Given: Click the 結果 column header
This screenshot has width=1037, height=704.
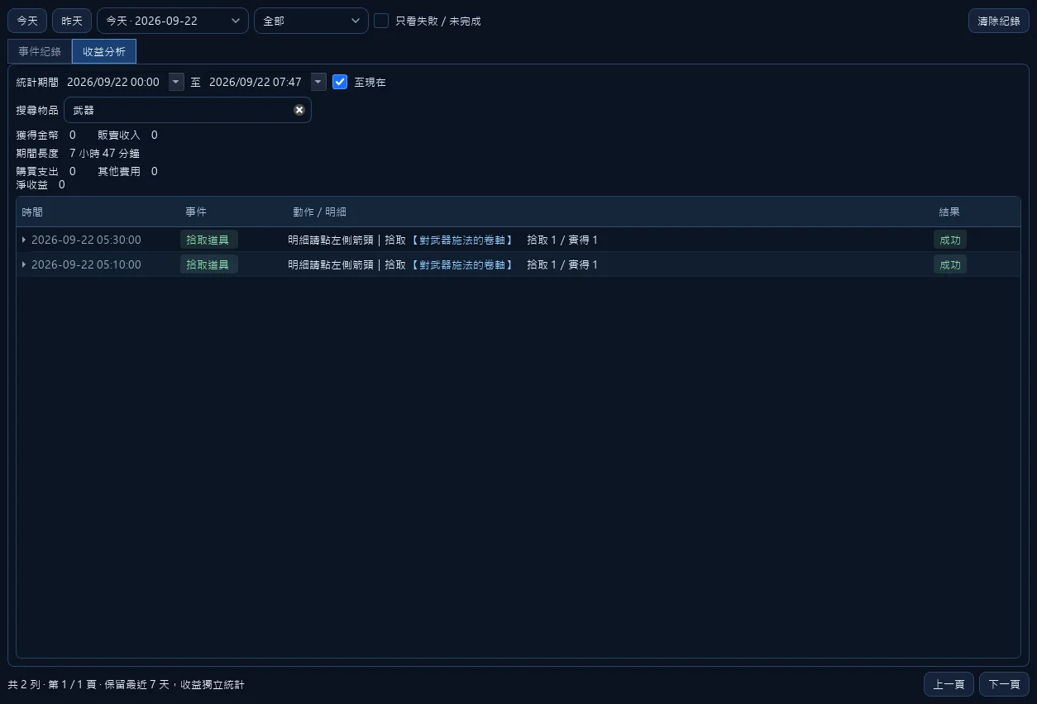Looking at the screenshot, I should pyautogui.click(x=949, y=212).
